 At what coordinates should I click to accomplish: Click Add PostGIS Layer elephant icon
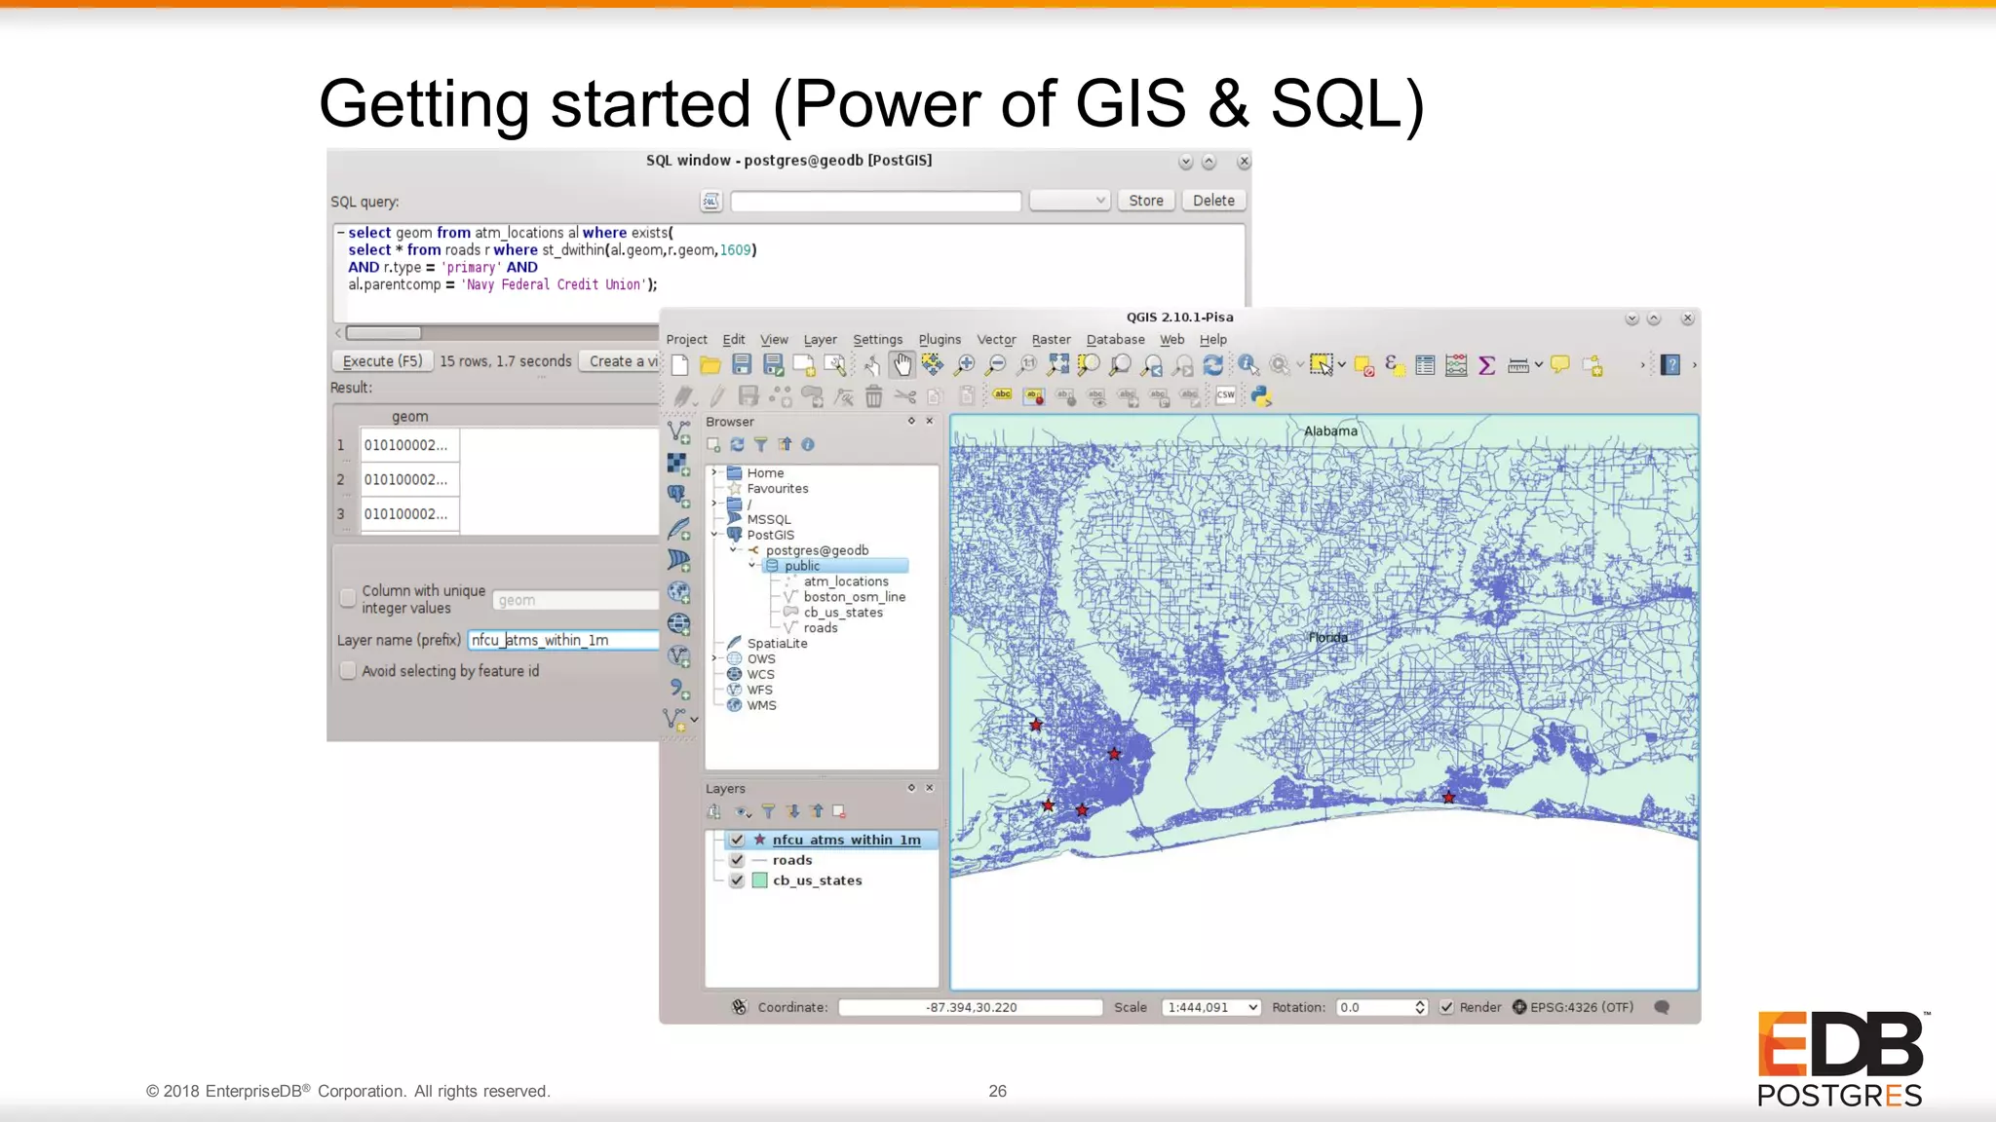pyautogui.click(x=678, y=496)
